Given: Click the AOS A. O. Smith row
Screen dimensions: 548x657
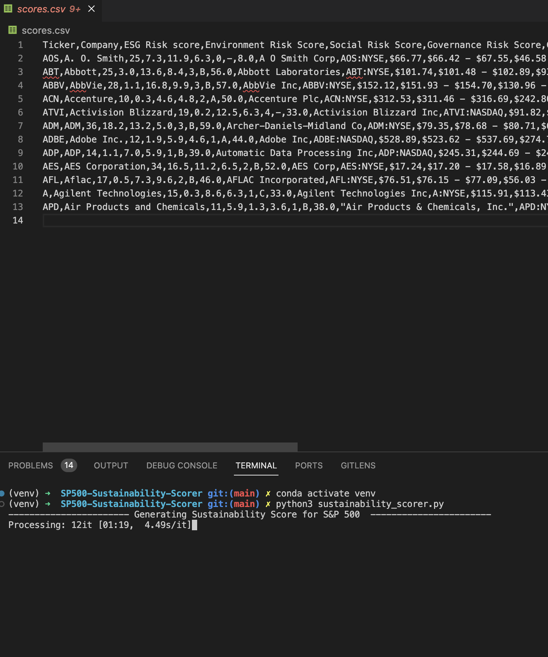Looking at the screenshot, I should click(x=295, y=58).
